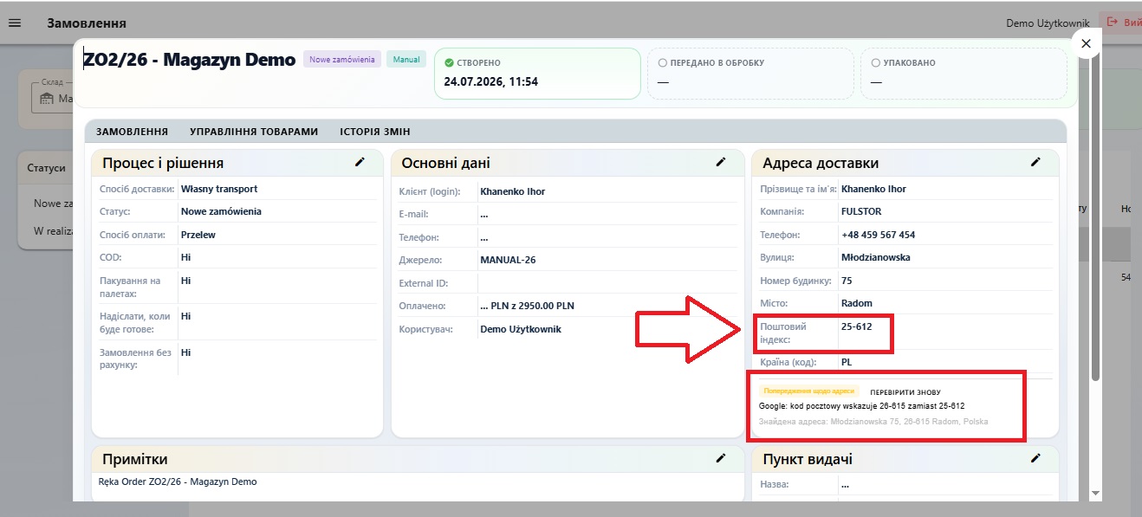Viewport: 1142px width, 517px height.
Task: Click the FULSTOR company value
Action: [x=860, y=211]
